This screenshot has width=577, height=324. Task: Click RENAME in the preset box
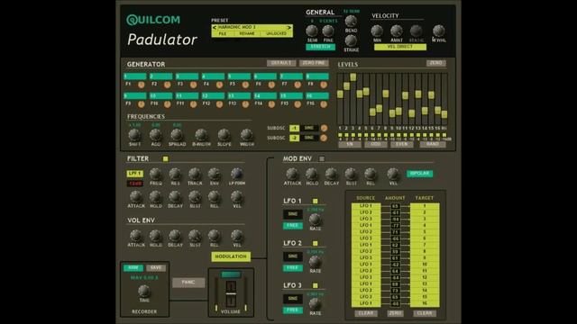[x=247, y=34]
